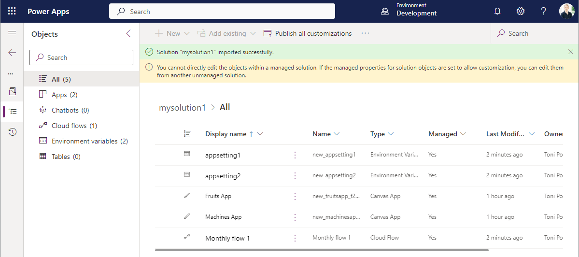This screenshot has height=257, width=579.
Task: Open the app launcher waffle icon
Action: [12, 11]
